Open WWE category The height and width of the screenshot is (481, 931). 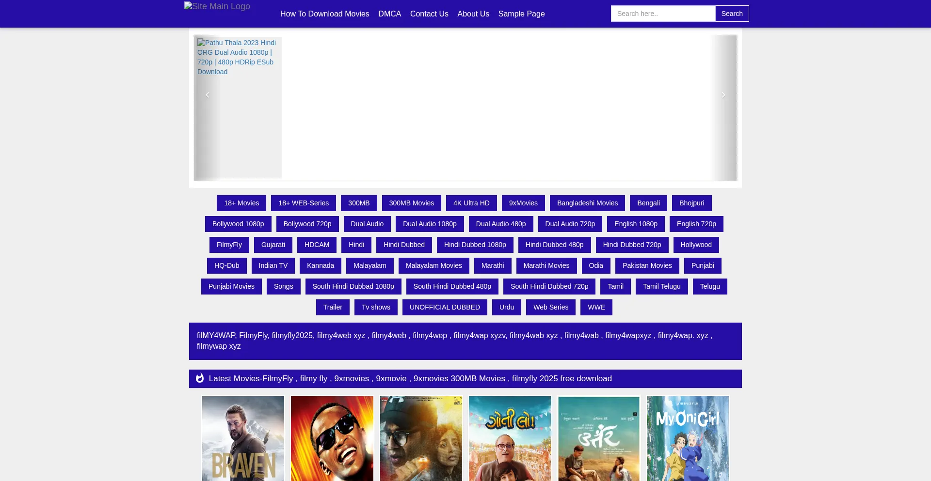coord(596,308)
